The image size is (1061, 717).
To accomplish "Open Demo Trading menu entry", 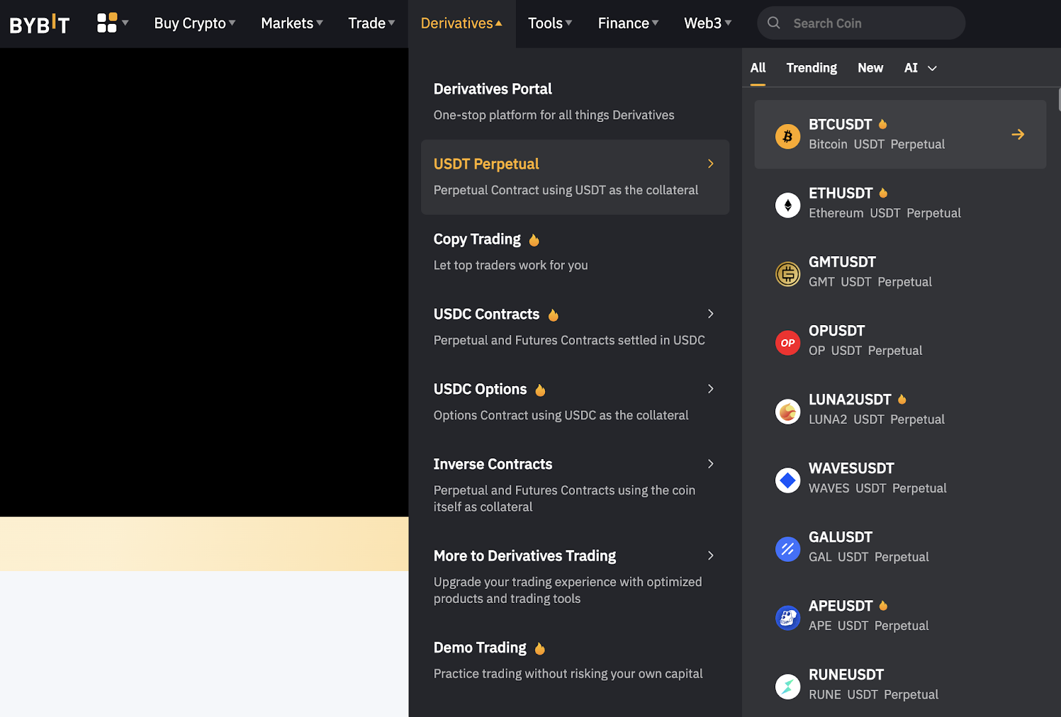I will (x=575, y=660).
